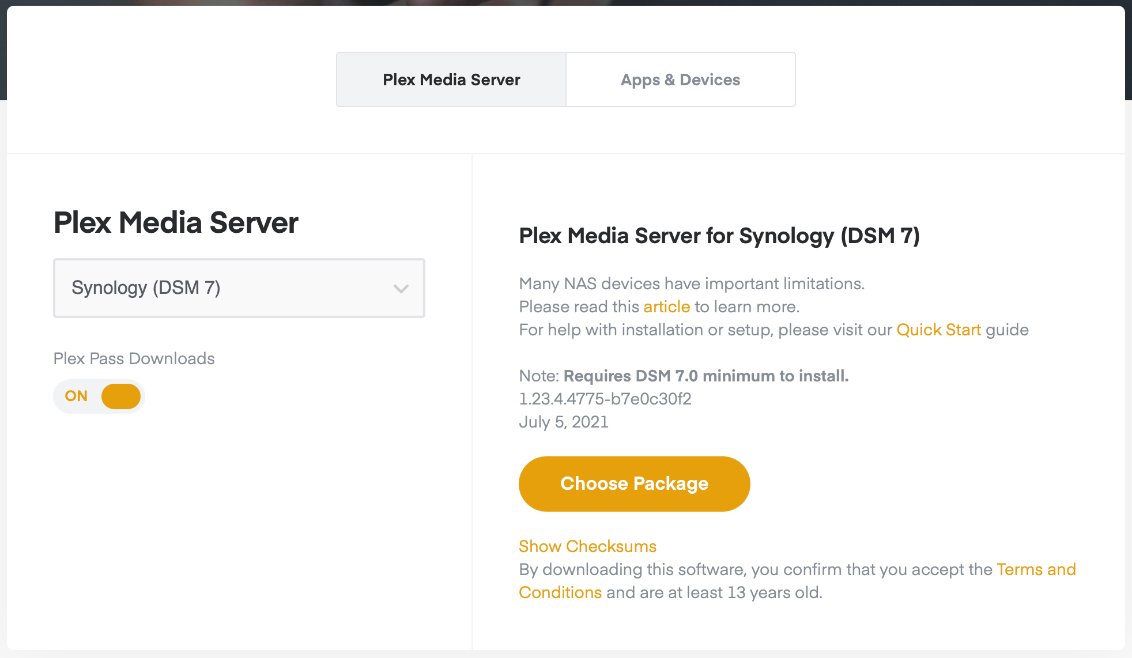Show Checksums for the download

(588, 546)
